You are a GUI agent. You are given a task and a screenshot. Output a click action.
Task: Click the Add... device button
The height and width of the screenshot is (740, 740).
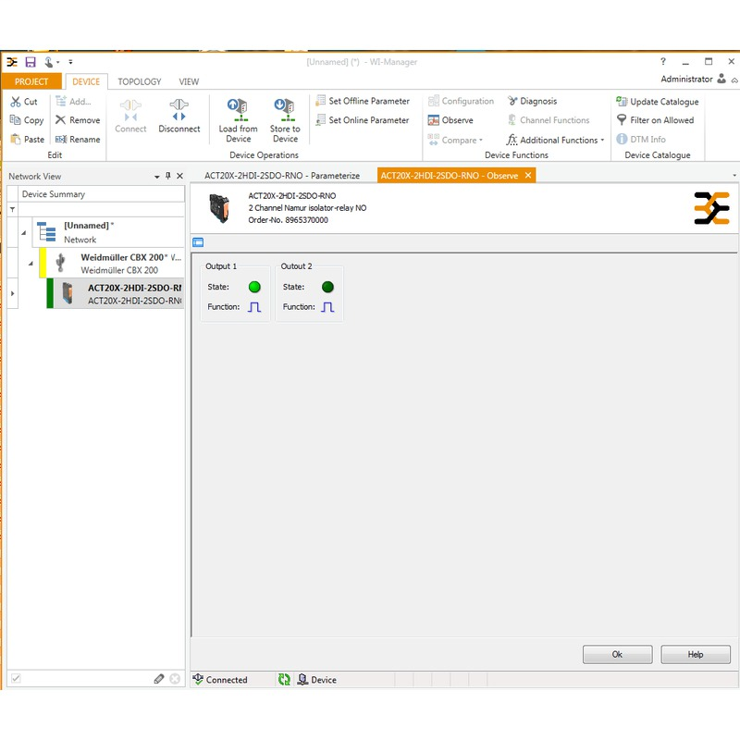click(x=73, y=102)
